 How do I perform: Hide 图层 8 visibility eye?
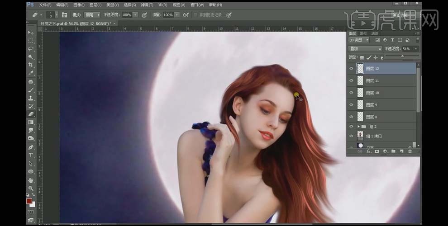tap(352, 117)
